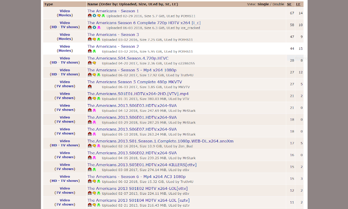Click leecher count 15 on Season 2 row

tap(301, 49)
